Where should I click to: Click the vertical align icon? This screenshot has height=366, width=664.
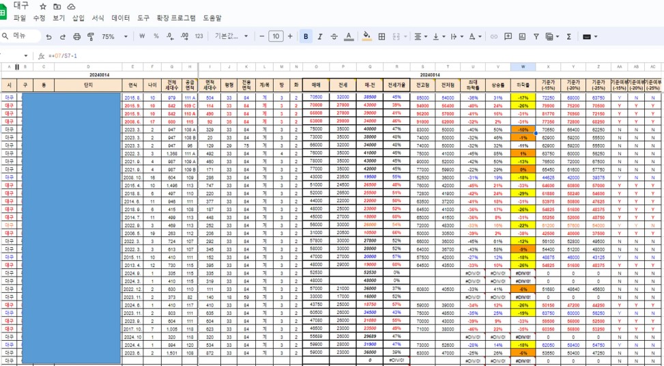pos(436,36)
